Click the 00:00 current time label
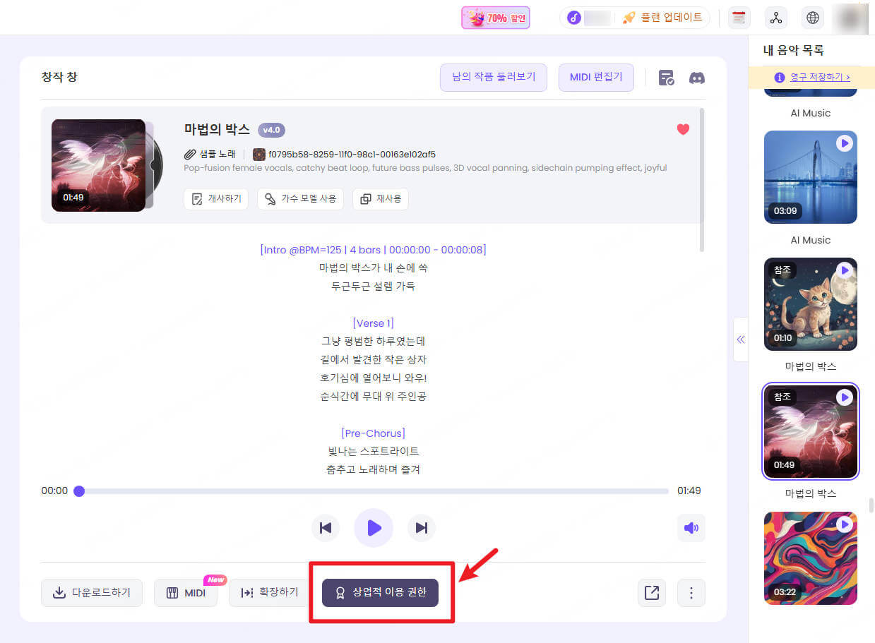Image resolution: width=875 pixels, height=643 pixels. click(x=54, y=491)
